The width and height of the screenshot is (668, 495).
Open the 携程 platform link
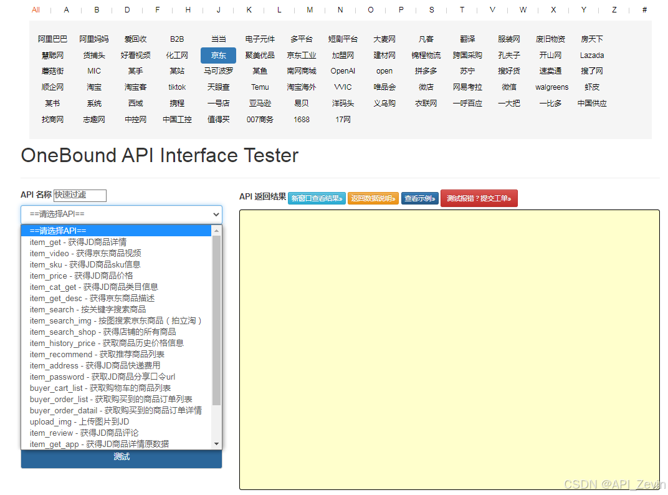(177, 103)
